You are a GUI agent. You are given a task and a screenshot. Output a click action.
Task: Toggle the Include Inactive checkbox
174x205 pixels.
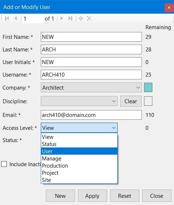tap(4, 164)
